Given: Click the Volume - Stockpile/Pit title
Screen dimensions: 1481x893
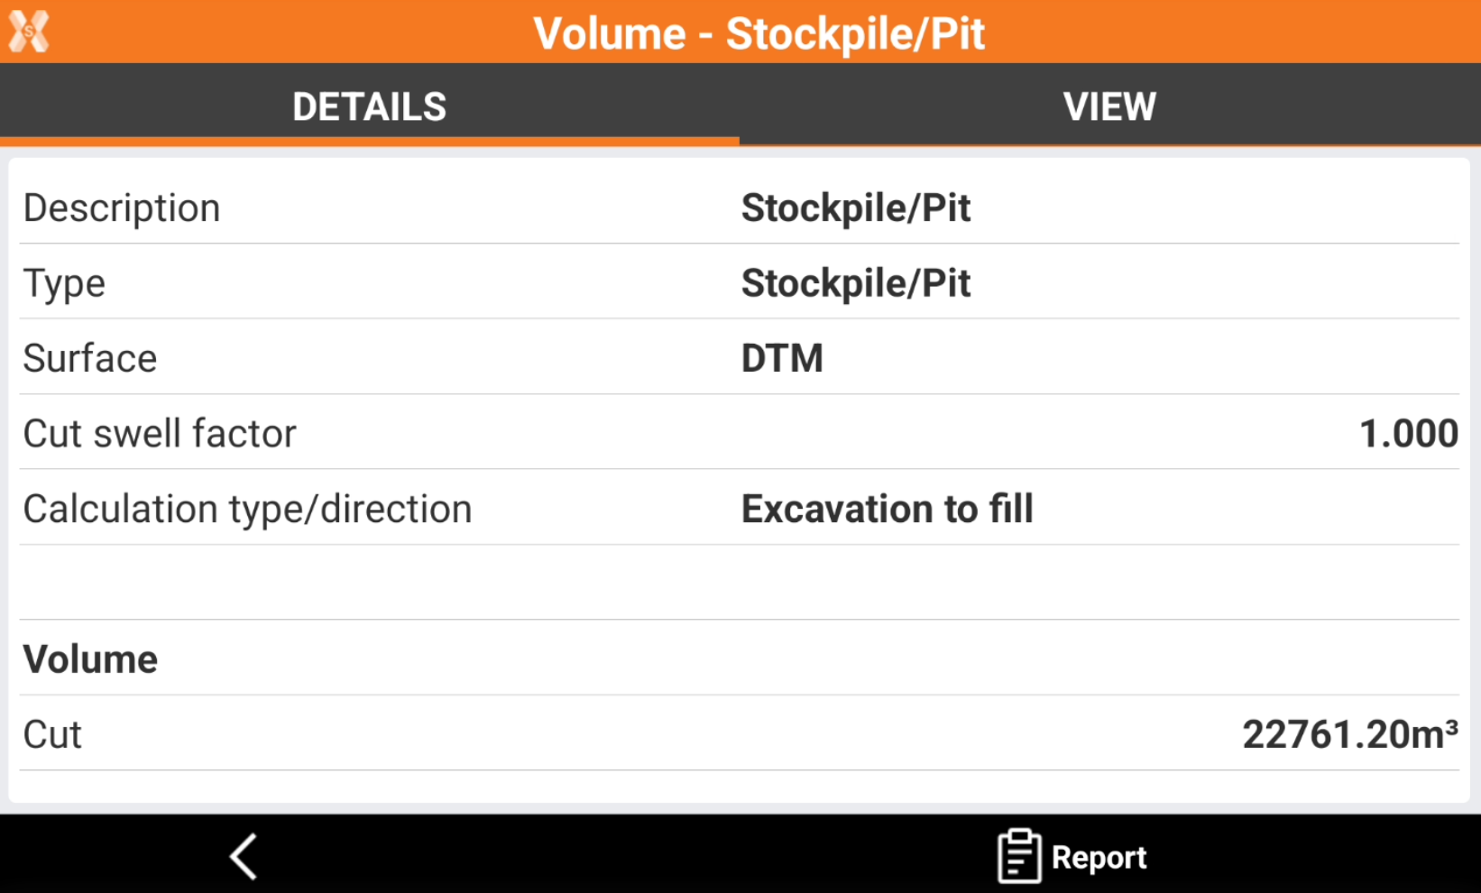Looking at the screenshot, I should point(759,33).
